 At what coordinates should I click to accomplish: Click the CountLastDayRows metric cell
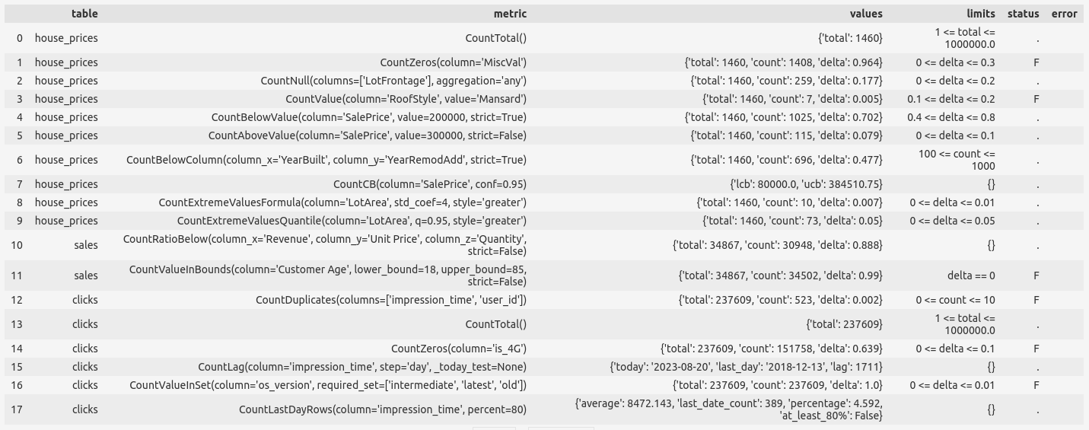382,409
